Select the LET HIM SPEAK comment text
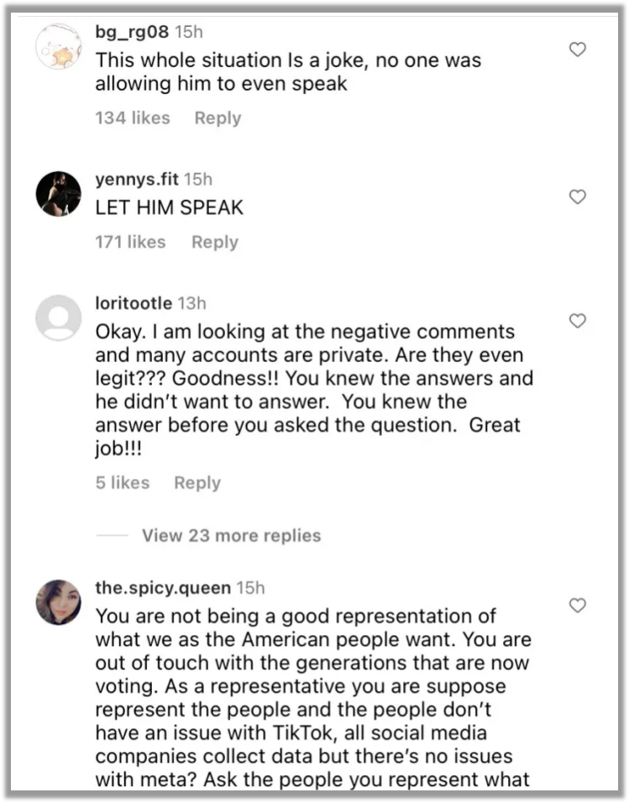This screenshot has height=803, width=629. tap(169, 207)
